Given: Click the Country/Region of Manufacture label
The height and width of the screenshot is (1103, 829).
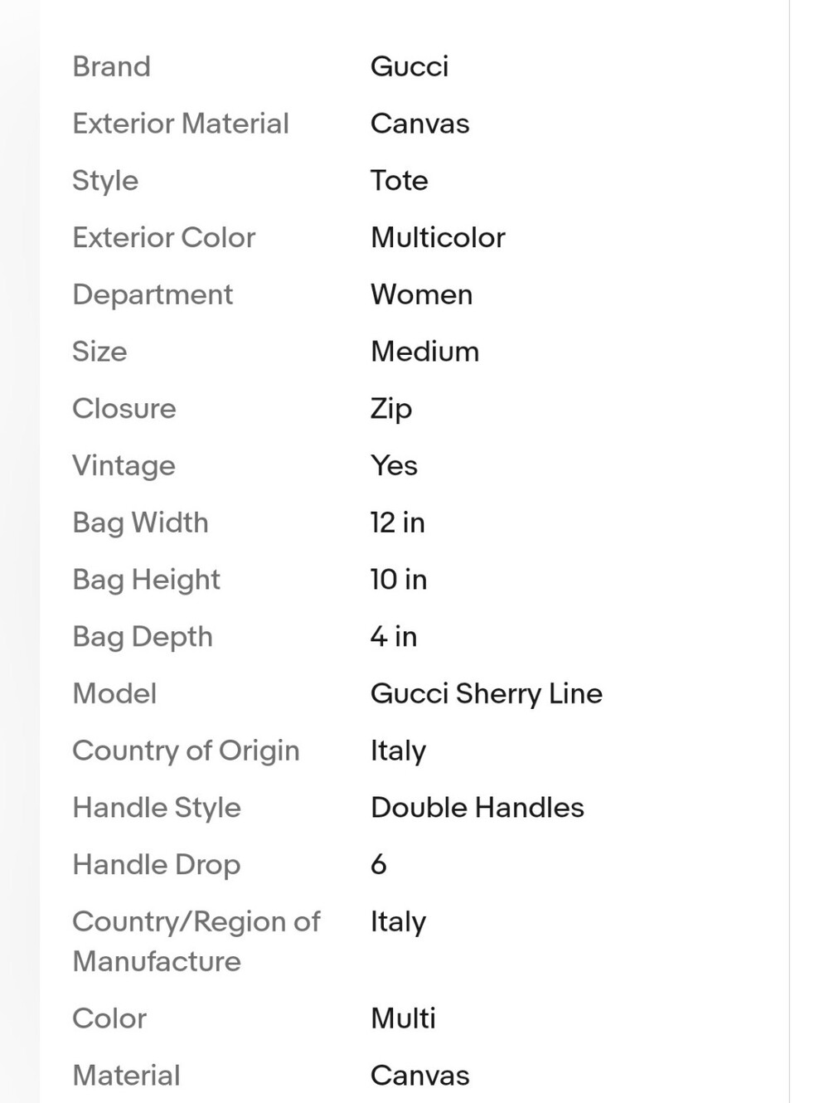Looking at the screenshot, I should [x=196, y=942].
